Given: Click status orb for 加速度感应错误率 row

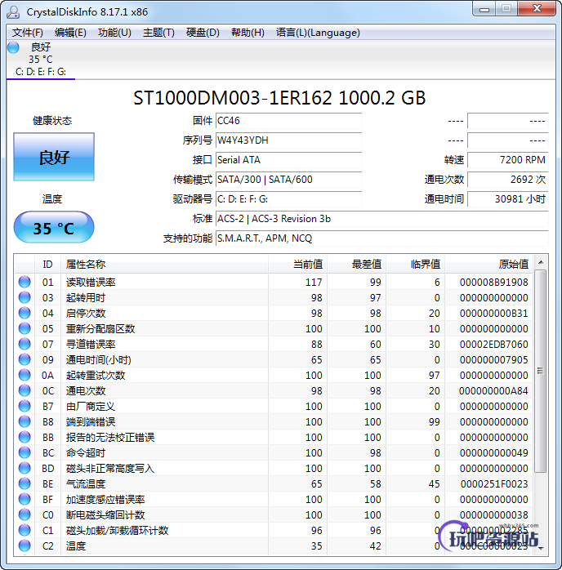Looking at the screenshot, I should [x=25, y=499].
